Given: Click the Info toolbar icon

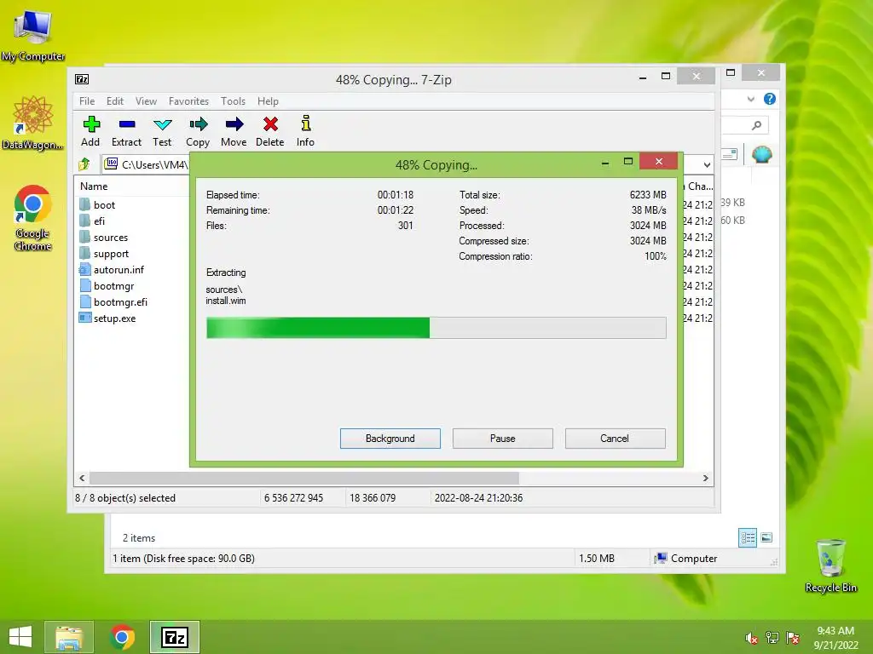Looking at the screenshot, I should [305, 130].
